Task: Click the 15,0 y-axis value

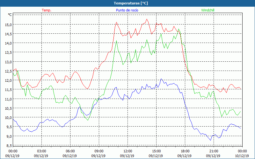Action: click(x=9, y=25)
